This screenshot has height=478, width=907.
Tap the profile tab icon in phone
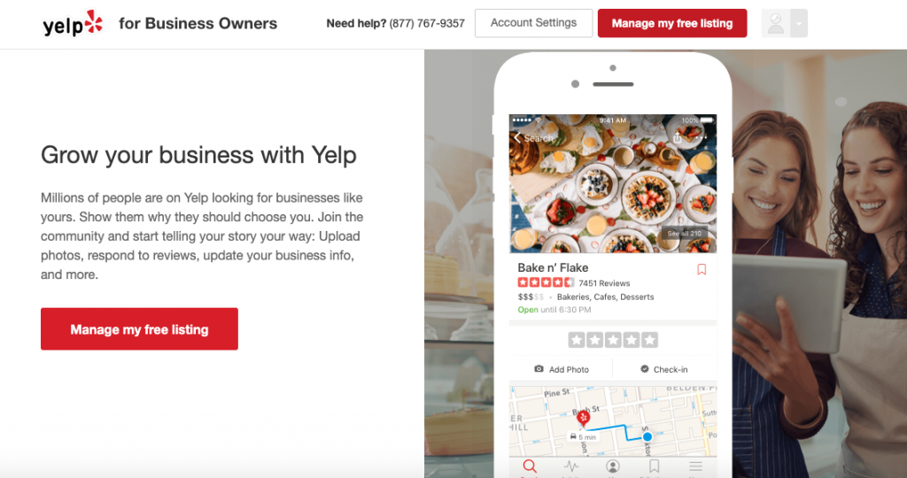[613, 466]
